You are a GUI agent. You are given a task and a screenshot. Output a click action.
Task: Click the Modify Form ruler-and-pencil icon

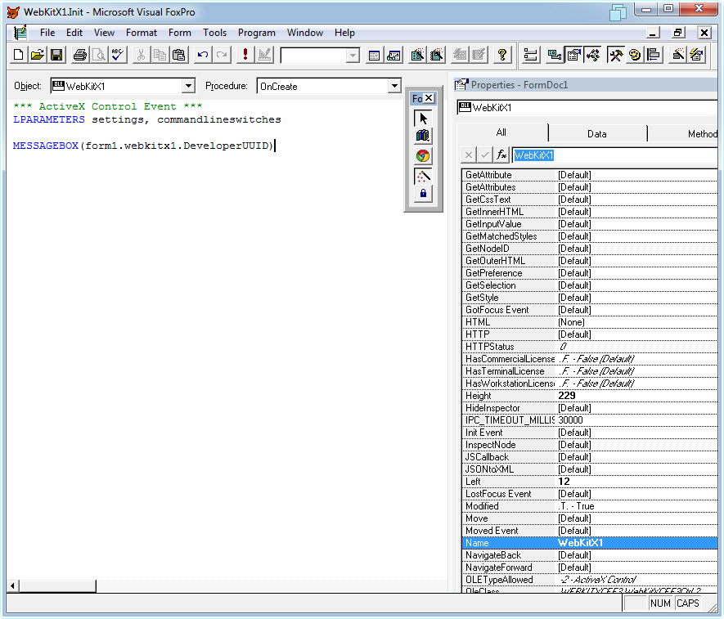264,55
